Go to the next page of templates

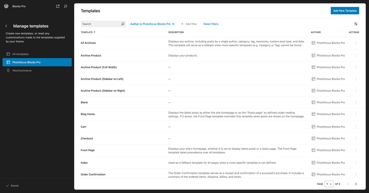click(x=356, y=184)
